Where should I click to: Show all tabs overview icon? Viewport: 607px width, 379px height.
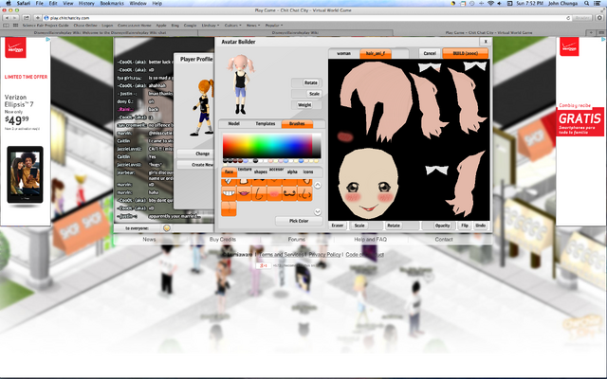pyautogui.click(x=601, y=33)
